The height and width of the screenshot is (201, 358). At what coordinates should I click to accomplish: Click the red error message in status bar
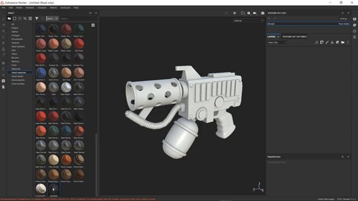78,199
